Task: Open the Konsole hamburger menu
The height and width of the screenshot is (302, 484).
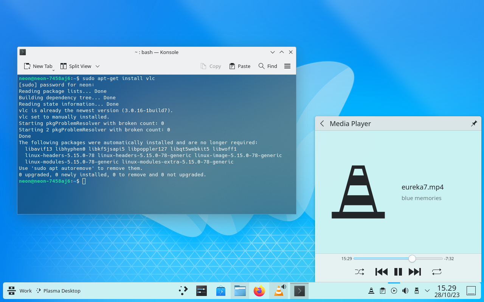Action: click(x=287, y=66)
